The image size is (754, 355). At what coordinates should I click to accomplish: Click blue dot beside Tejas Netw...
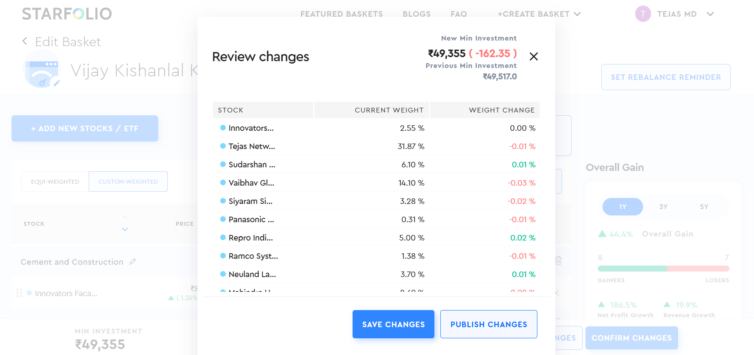coord(223,146)
